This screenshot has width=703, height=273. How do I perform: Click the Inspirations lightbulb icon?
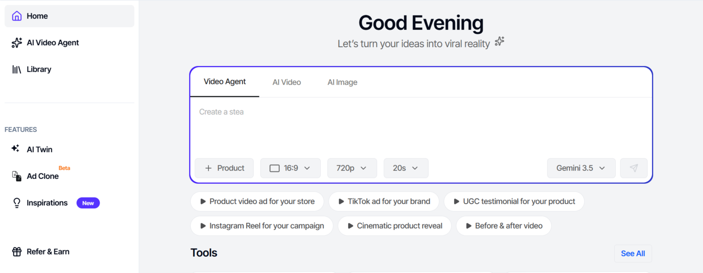(17, 203)
